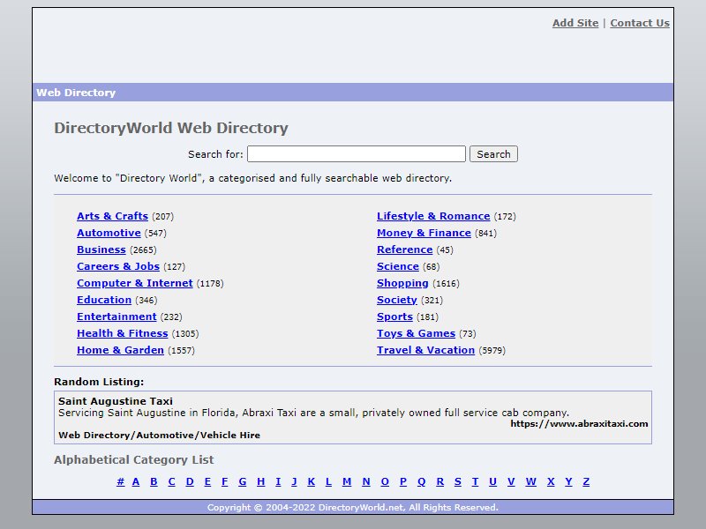Open Careers & Jobs category
This screenshot has width=706, height=529.
118,266
